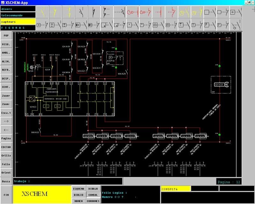255x204 pixels.
Task: Toggle the Grilla grid display
Action: [x=6, y=155]
